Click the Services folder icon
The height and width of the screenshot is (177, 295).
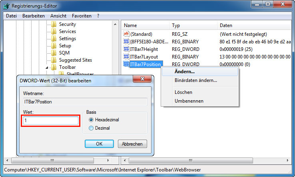pyautogui.click(x=54, y=31)
